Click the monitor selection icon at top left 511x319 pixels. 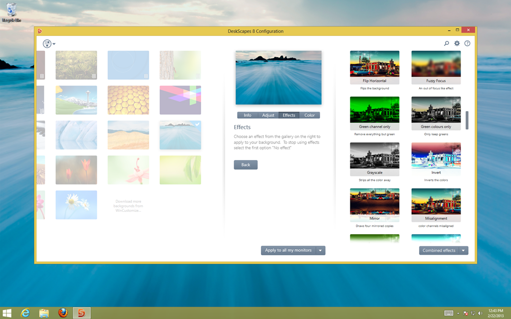pos(46,43)
